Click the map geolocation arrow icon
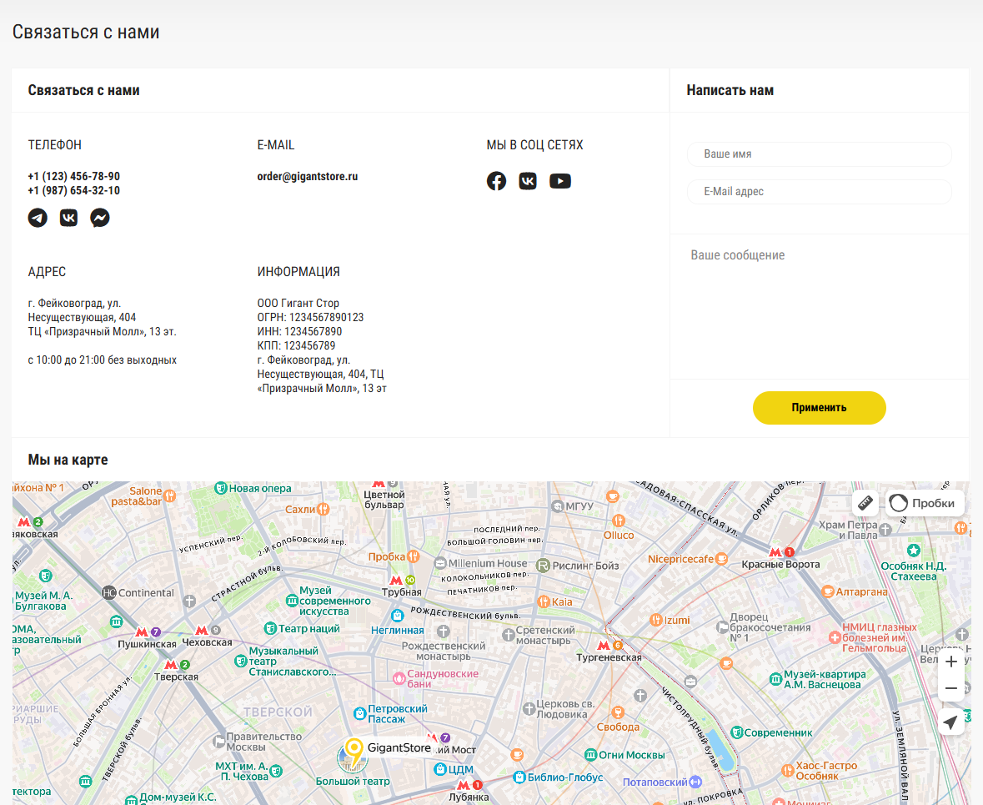Image resolution: width=983 pixels, height=805 pixels. [x=950, y=722]
